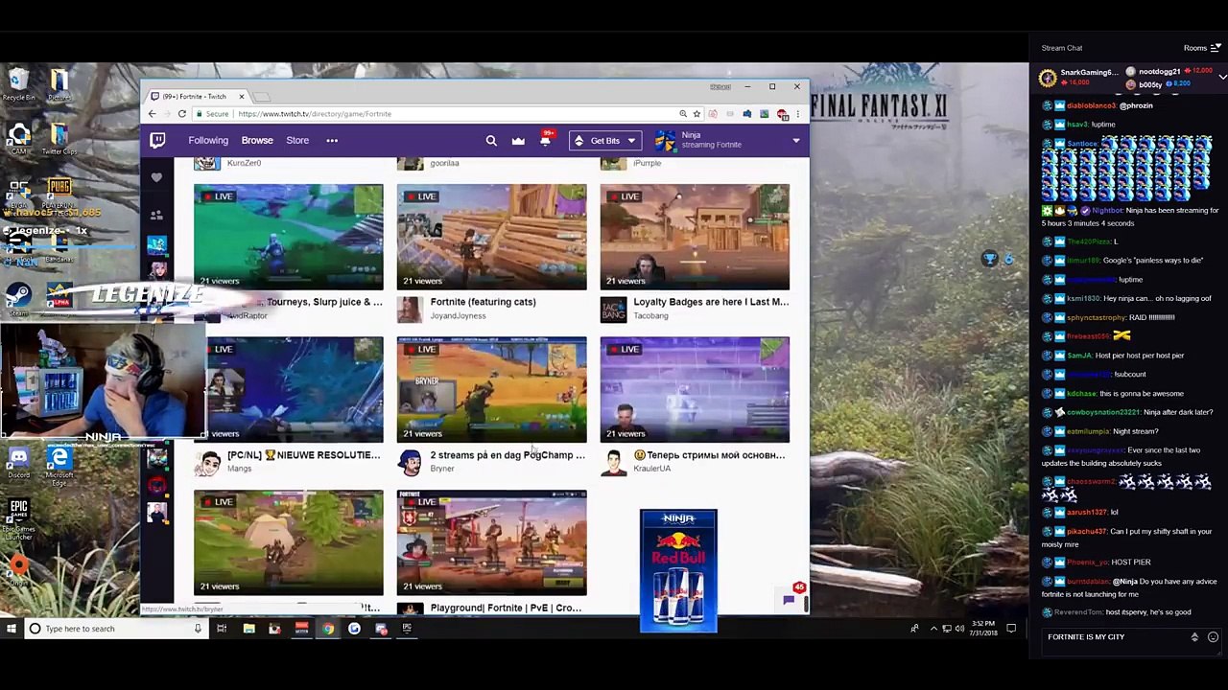Reload the page with the refresh icon

(181, 114)
